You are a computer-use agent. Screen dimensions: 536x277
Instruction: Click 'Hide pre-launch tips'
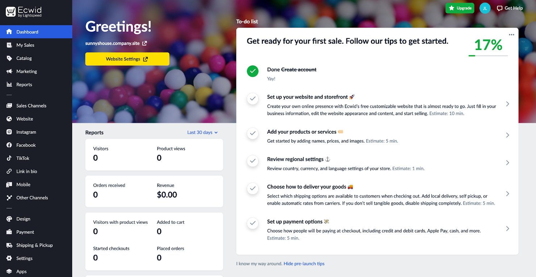click(304, 264)
